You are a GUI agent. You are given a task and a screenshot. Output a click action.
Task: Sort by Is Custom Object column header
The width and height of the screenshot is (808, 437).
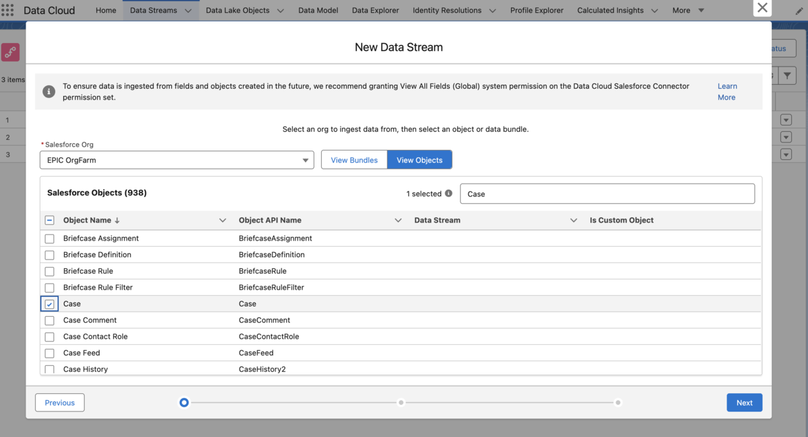coord(621,221)
